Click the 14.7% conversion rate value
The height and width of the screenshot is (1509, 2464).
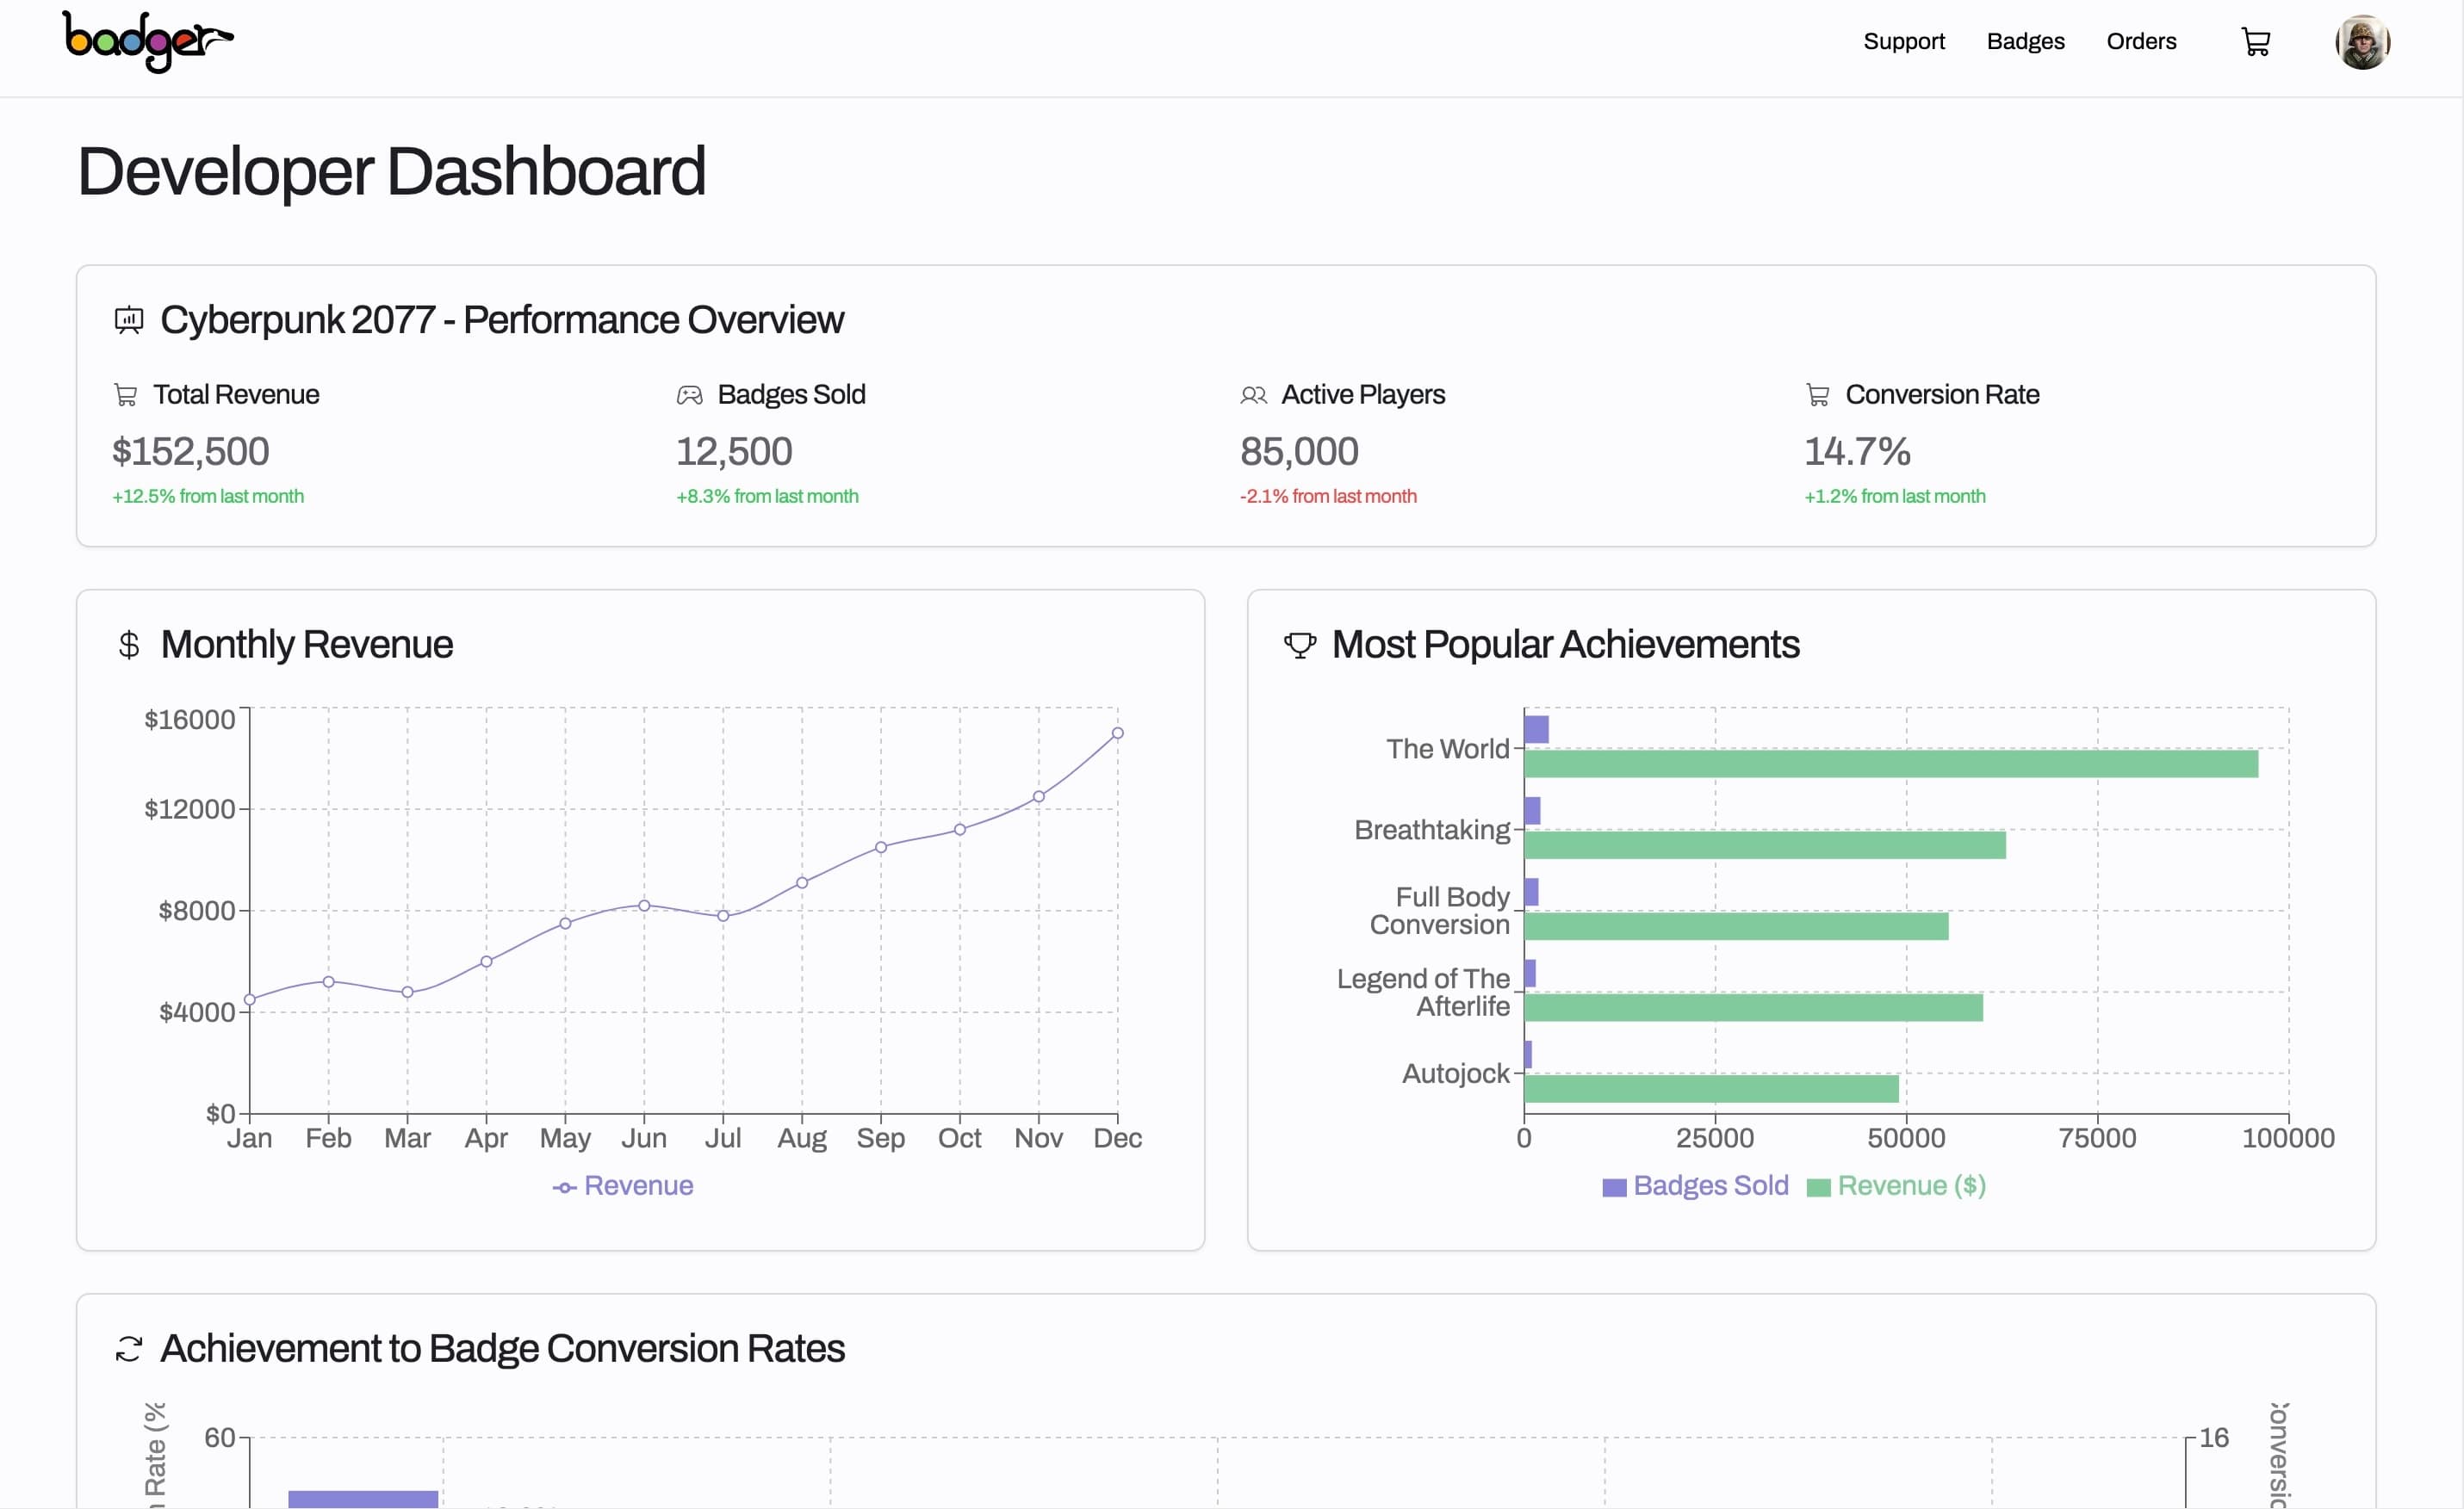click(x=1857, y=452)
